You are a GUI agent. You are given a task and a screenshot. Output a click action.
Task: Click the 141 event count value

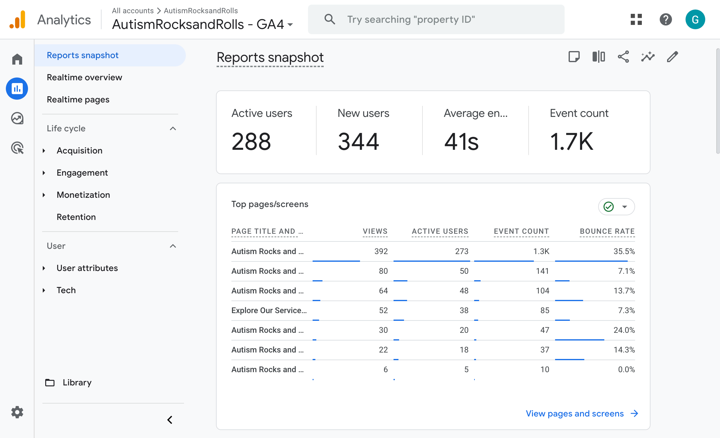[x=542, y=271]
